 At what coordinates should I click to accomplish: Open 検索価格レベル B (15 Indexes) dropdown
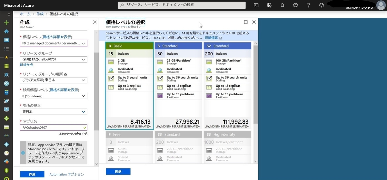[x=53, y=96]
